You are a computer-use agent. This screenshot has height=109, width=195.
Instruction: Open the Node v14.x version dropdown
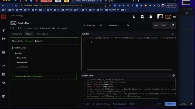[119, 25]
